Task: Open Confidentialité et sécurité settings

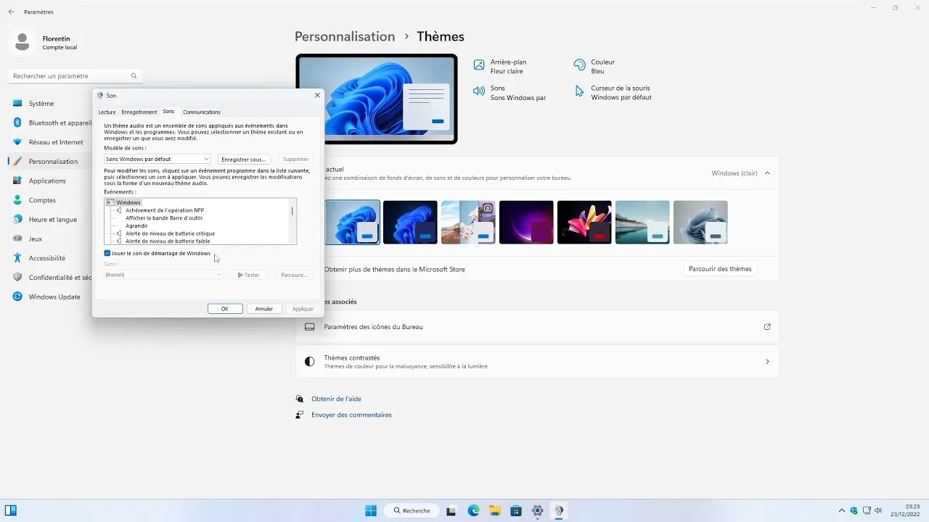Action: click(x=51, y=278)
